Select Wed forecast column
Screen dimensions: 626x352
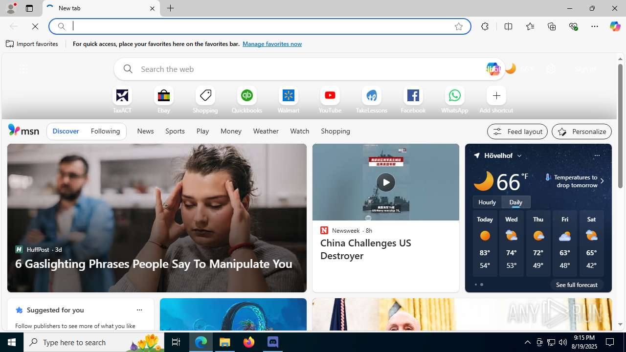[512, 243]
